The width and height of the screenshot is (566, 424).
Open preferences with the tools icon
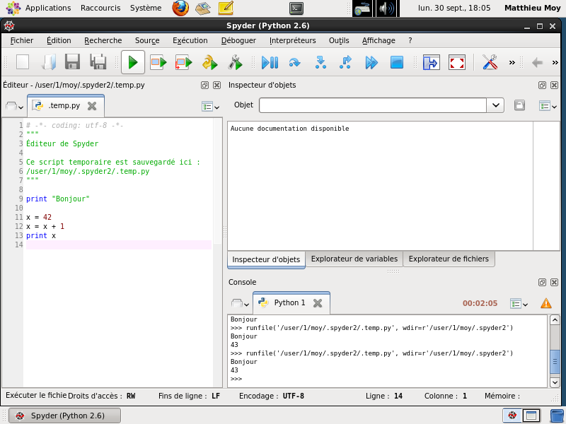[x=490, y=62]
